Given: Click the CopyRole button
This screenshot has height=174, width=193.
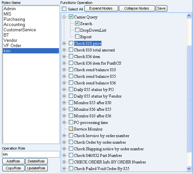Looking at the screenshot, I should [x=13, y=168].
